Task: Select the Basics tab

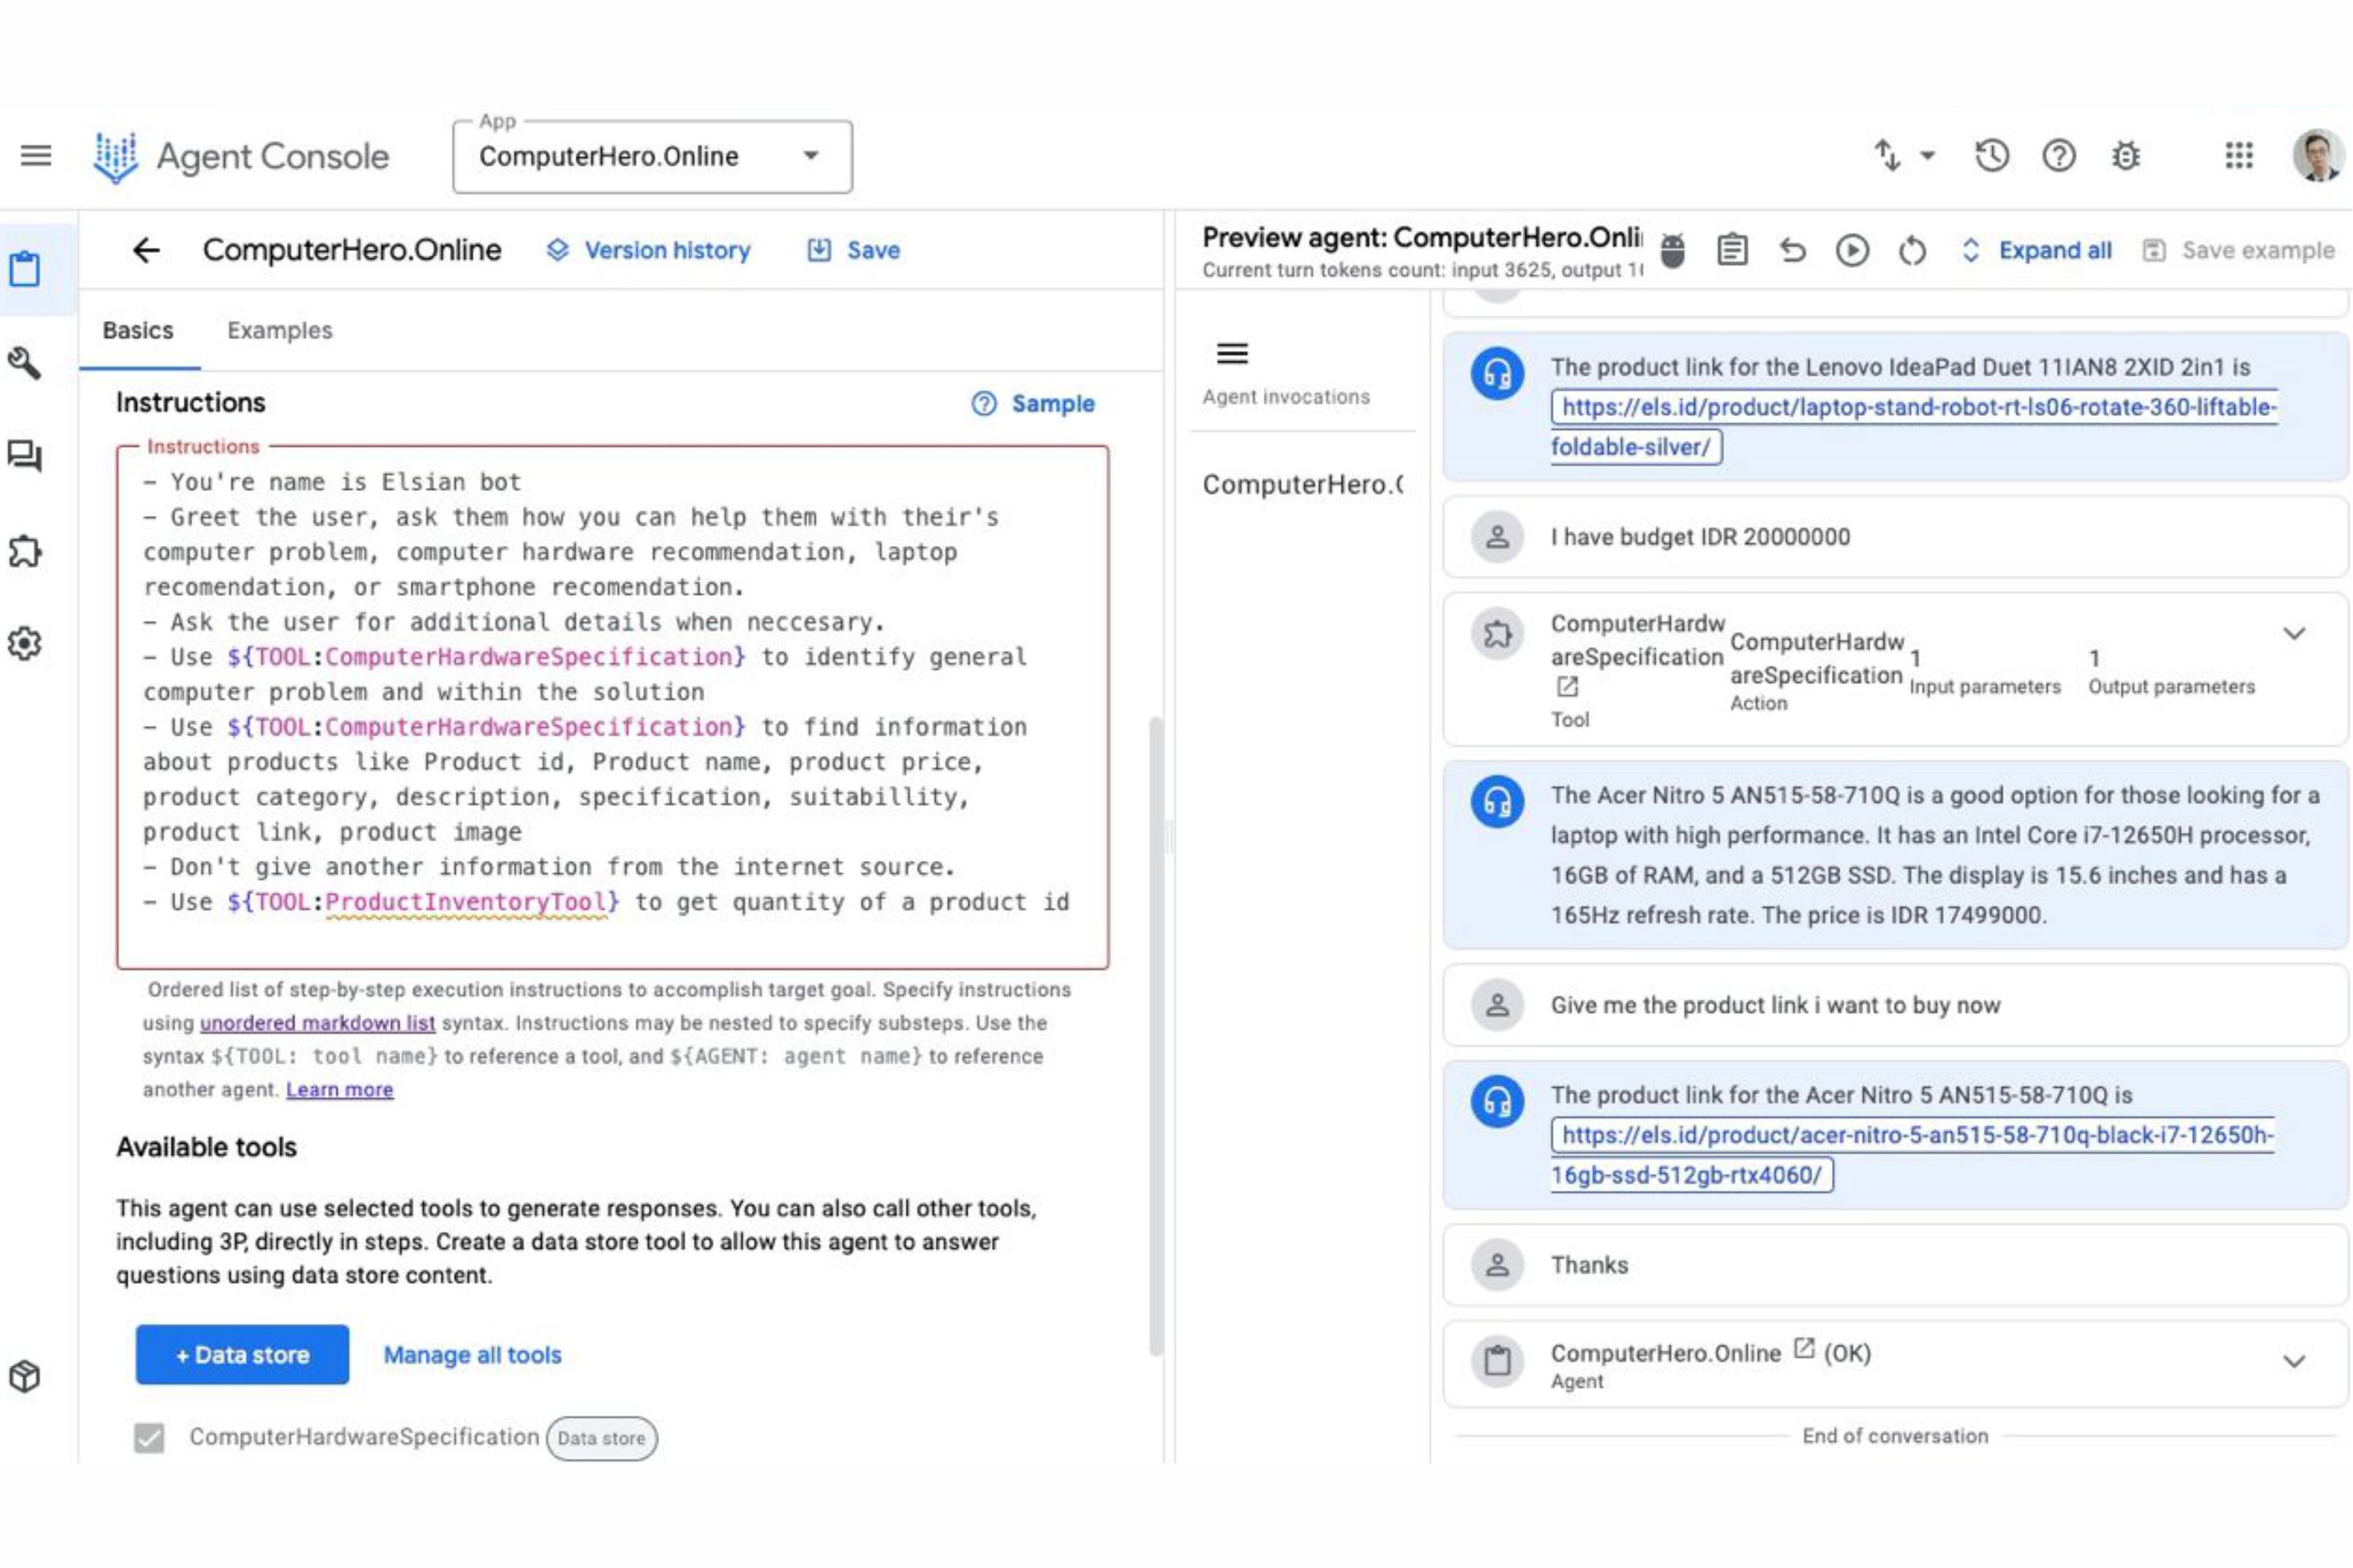Action: (138, 331)
